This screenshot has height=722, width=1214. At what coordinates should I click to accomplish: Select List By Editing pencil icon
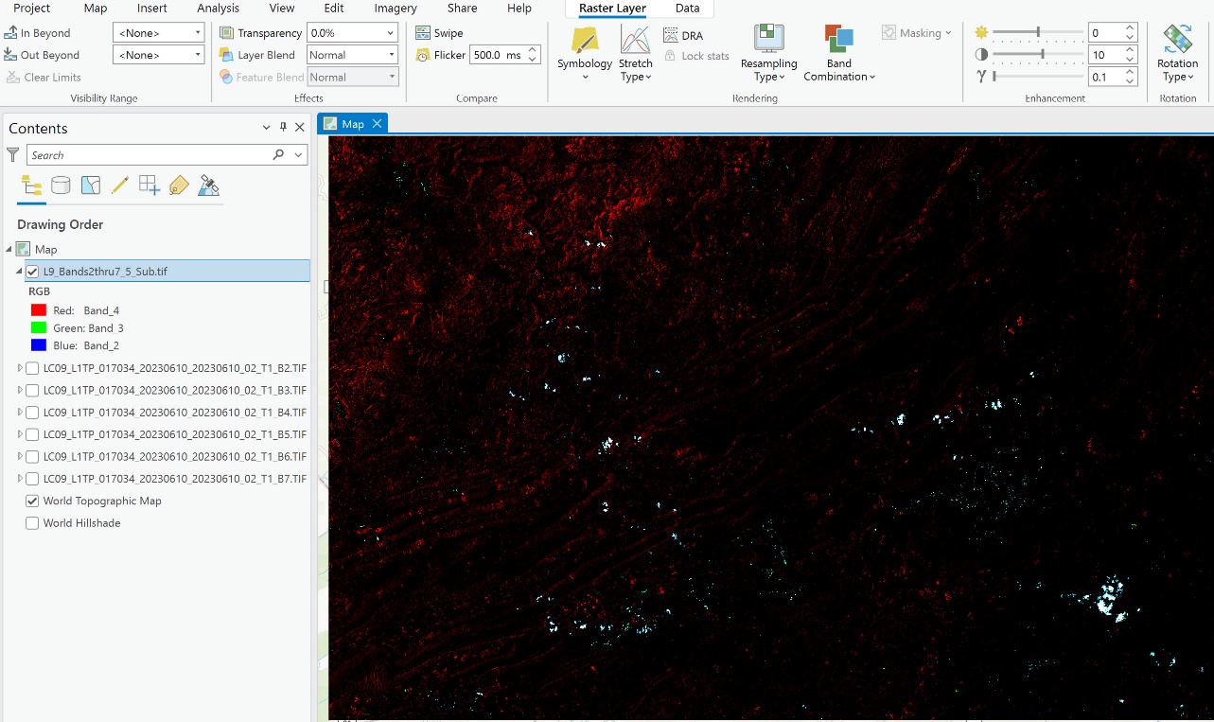(119, 185)
